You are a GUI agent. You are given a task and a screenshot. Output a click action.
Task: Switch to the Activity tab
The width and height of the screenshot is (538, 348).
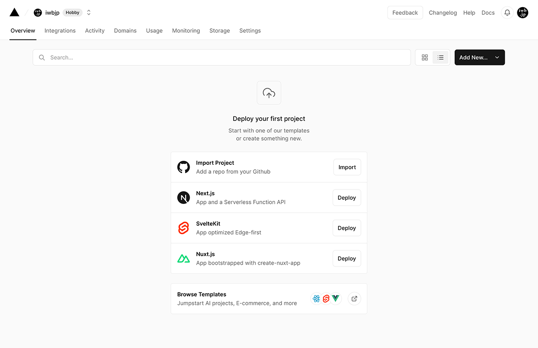pyautogui.click(x=95, y=30)
